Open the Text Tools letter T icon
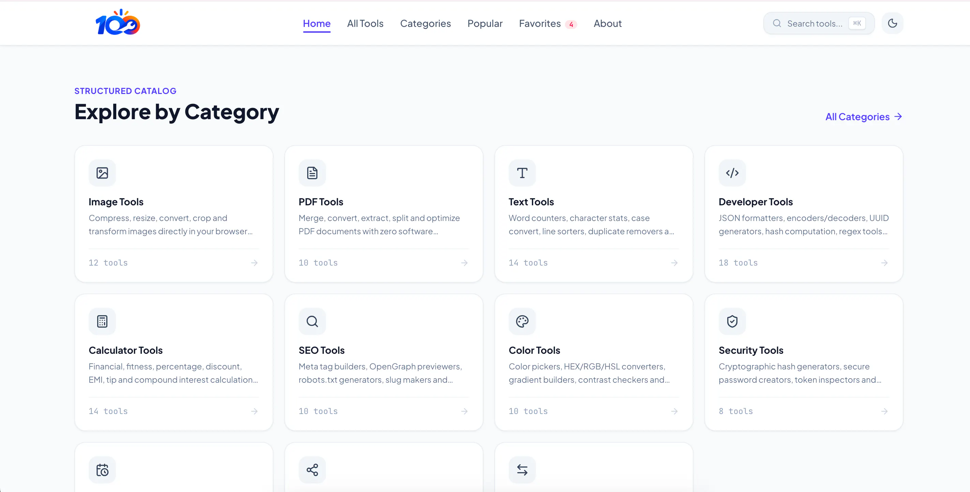 522,173
